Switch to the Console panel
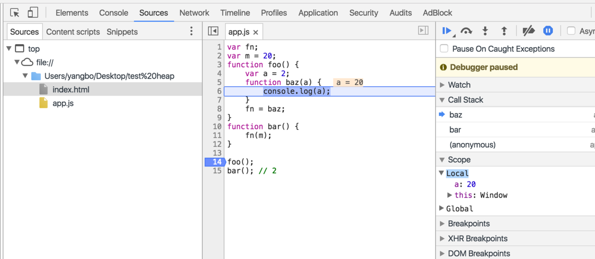This screenshot has height=259, width=595. click(114, 13)
